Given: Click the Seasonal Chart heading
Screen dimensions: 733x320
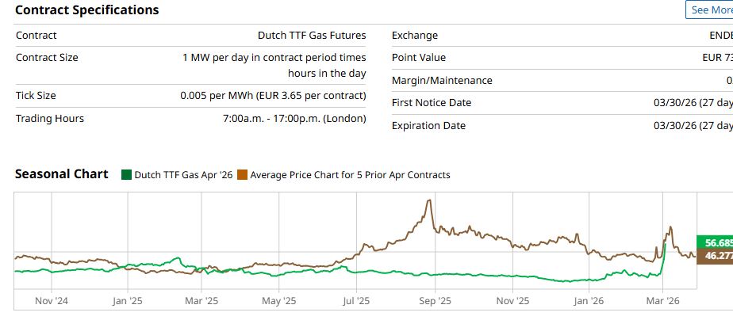Looking at the screenshot, I should [x=62, y=174].
